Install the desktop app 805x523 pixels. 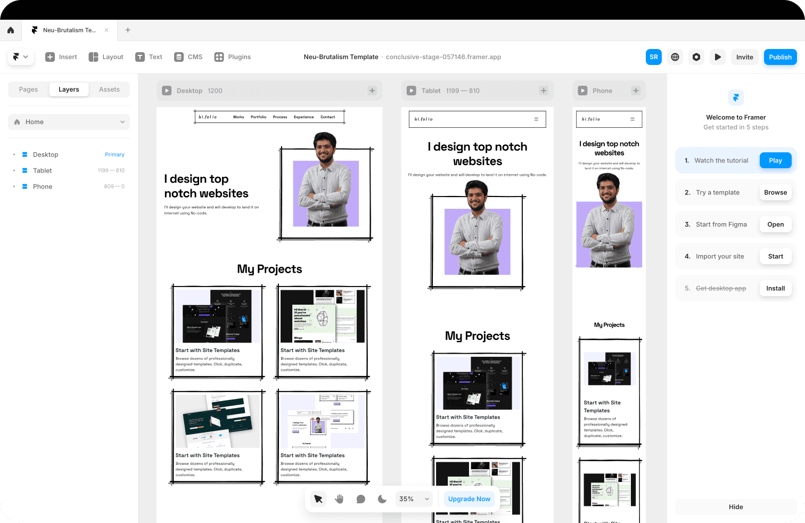tap(775, 288)
